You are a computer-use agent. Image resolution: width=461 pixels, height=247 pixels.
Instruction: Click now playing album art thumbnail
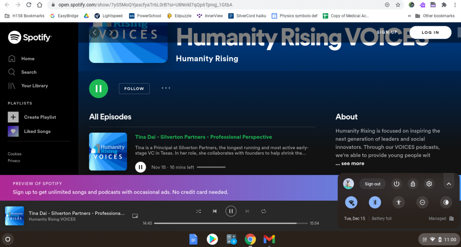pos(14,216)
